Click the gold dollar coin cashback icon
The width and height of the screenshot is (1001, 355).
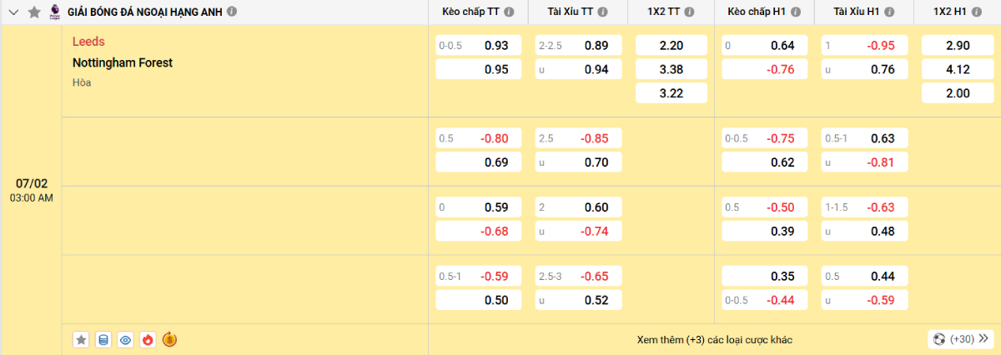pos(170,339)
